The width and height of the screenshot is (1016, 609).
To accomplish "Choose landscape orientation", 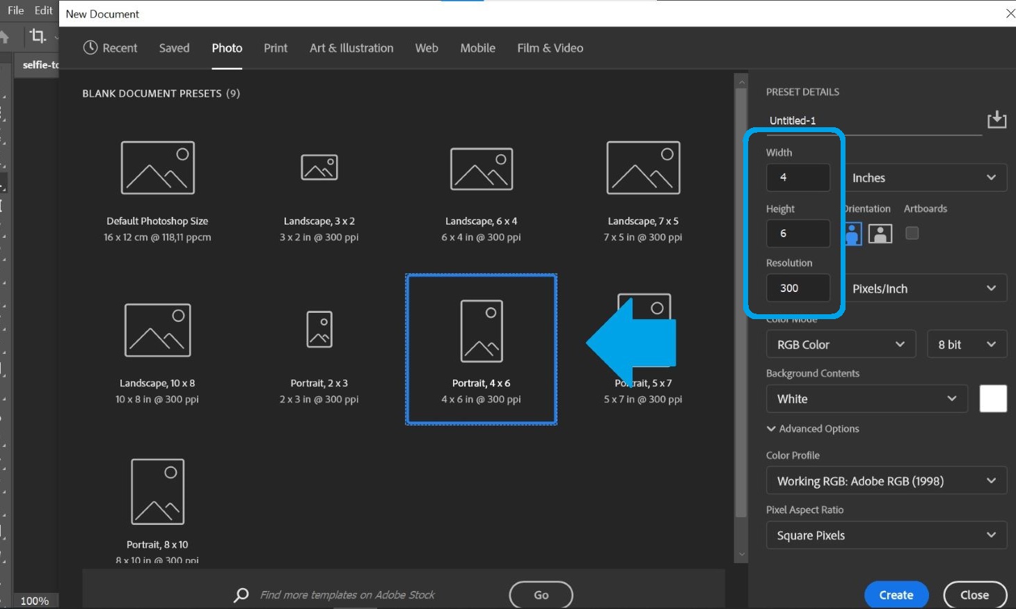I will [x=880, y=234].
